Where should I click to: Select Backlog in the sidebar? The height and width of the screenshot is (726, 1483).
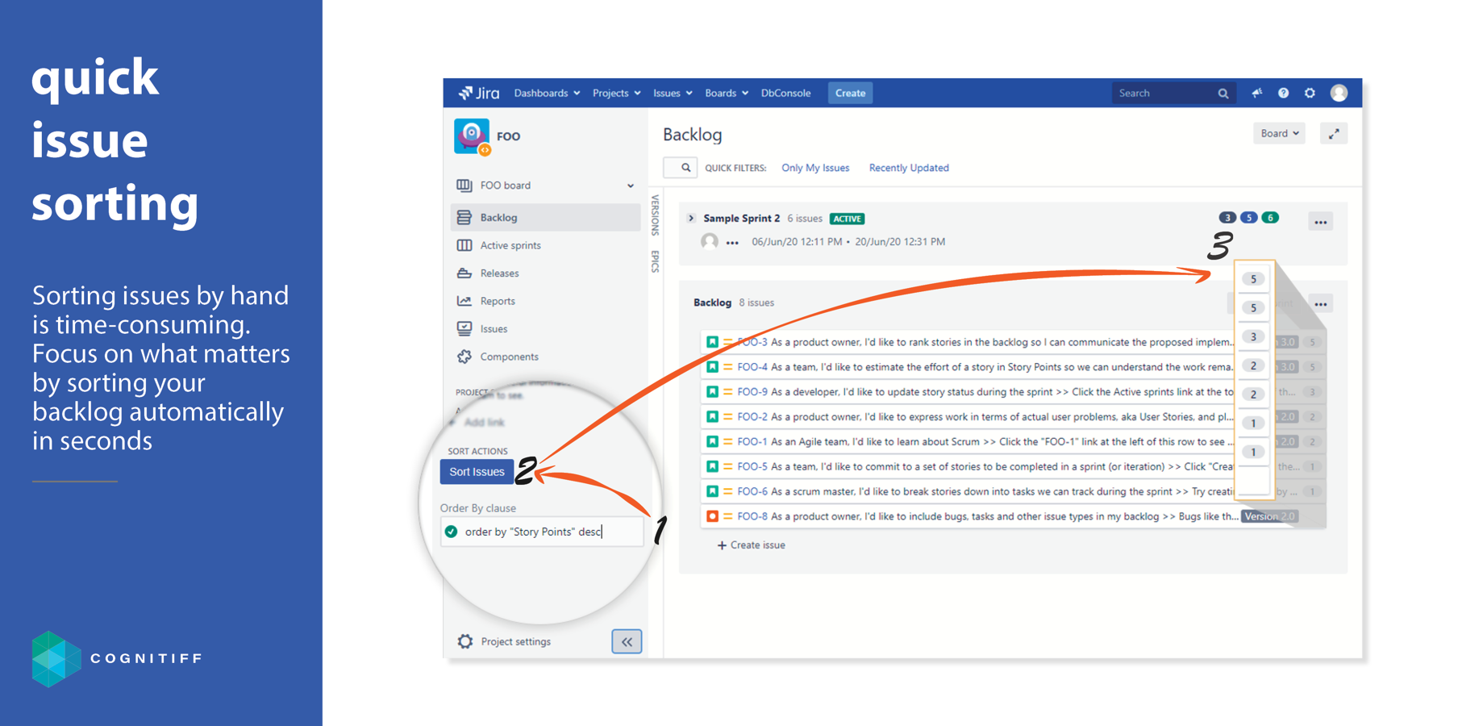(x=545, y=218)
